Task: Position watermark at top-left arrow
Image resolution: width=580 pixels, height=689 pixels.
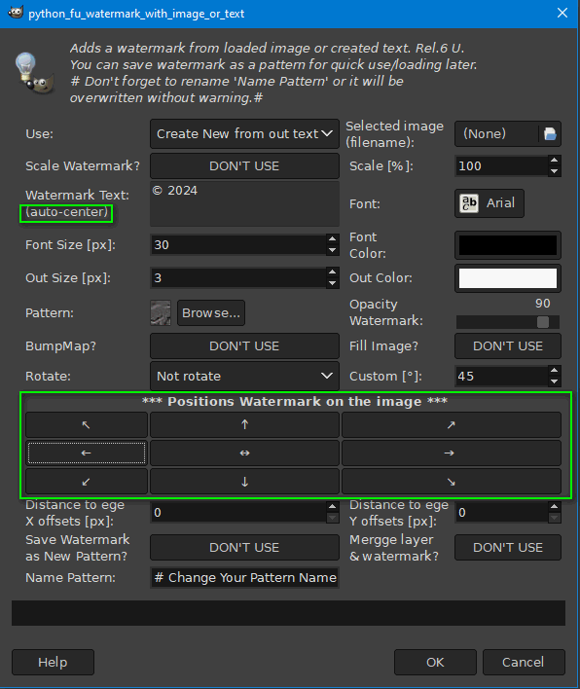Action: [87, 424]
